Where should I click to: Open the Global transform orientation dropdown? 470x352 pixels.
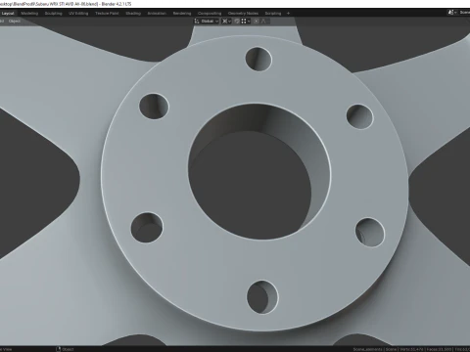[x=207, y=22]
